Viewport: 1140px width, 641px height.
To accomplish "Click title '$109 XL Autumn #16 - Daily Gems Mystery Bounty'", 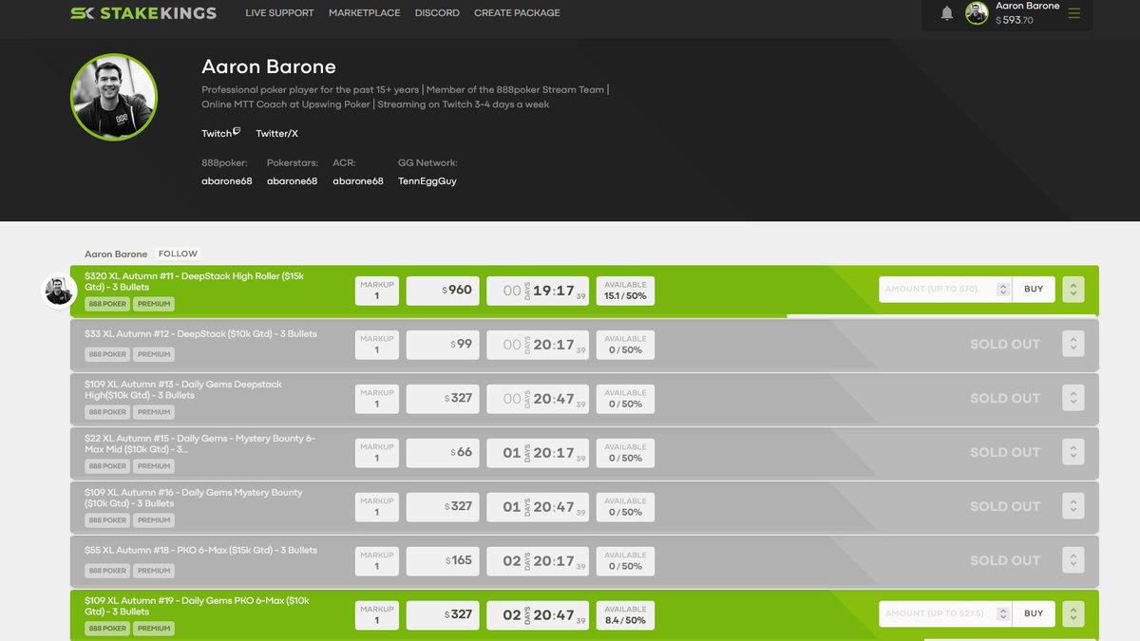I will (194, 498).
